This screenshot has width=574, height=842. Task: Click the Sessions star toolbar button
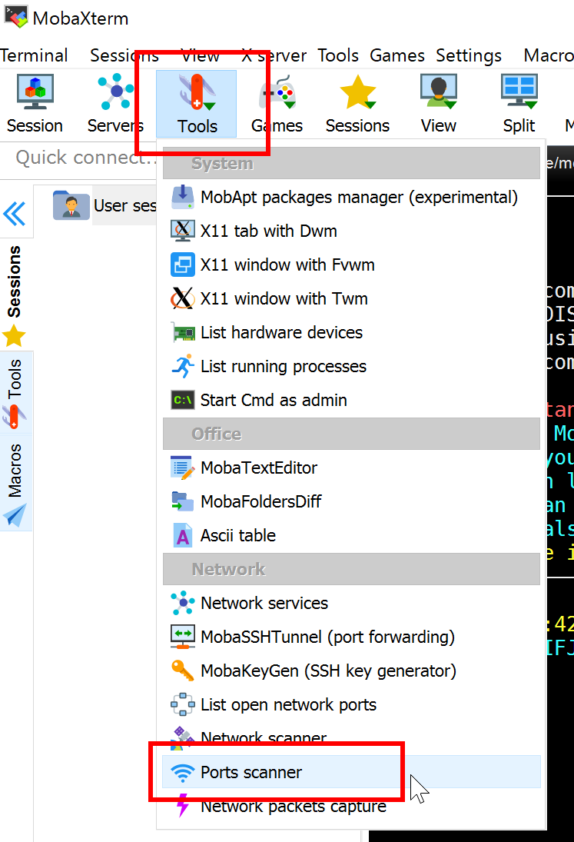[357, 104]
